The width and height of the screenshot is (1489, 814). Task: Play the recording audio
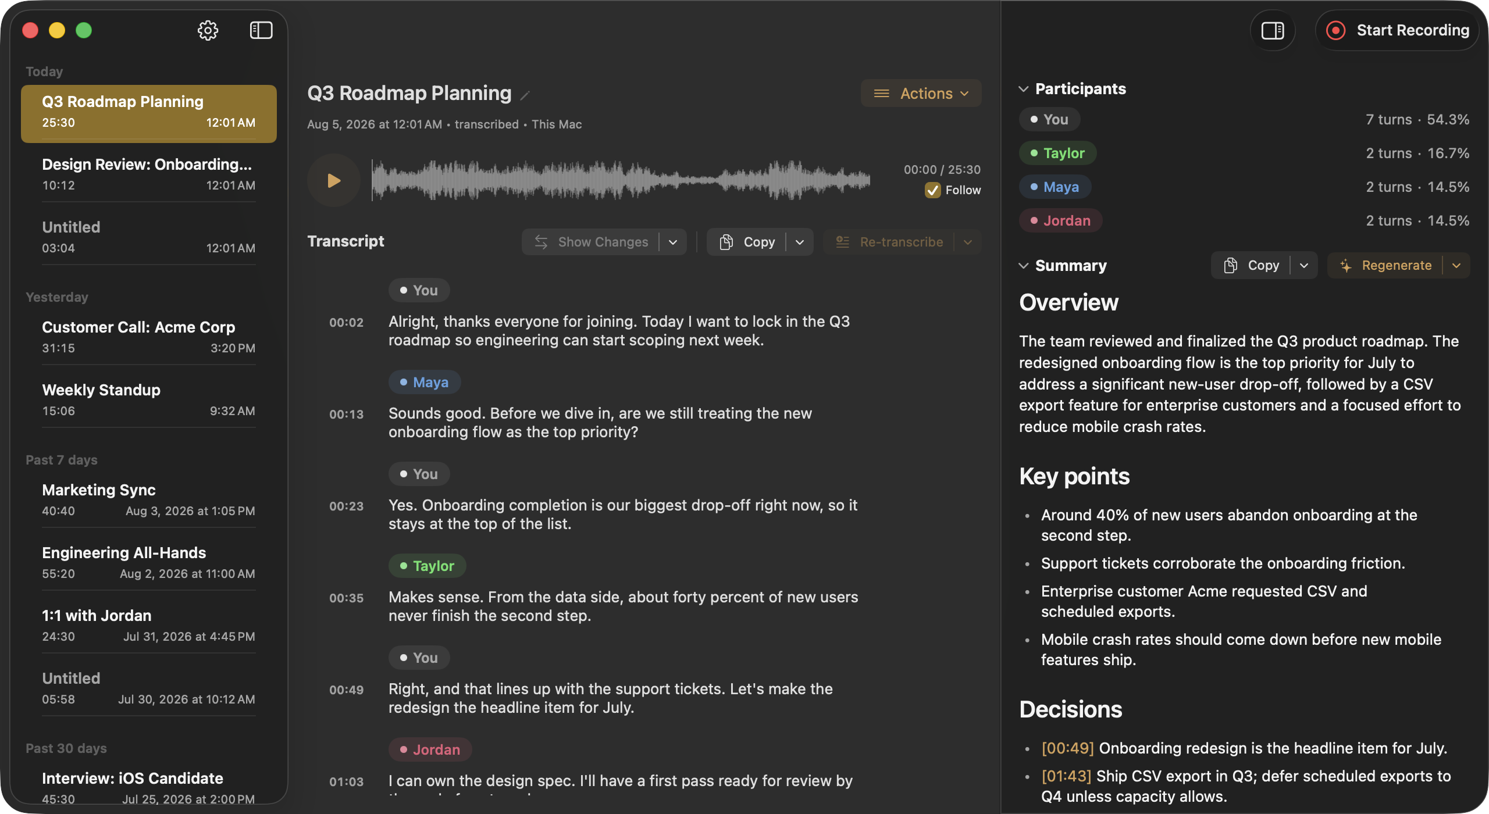[x=334, y=180]
